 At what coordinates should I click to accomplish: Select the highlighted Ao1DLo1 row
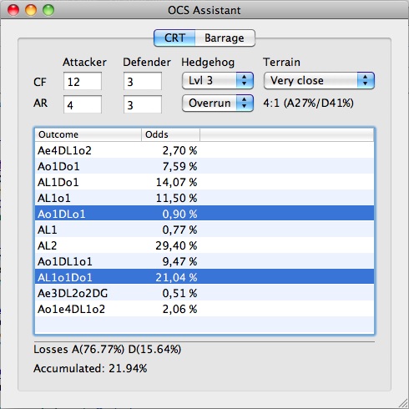coord(204,214)
